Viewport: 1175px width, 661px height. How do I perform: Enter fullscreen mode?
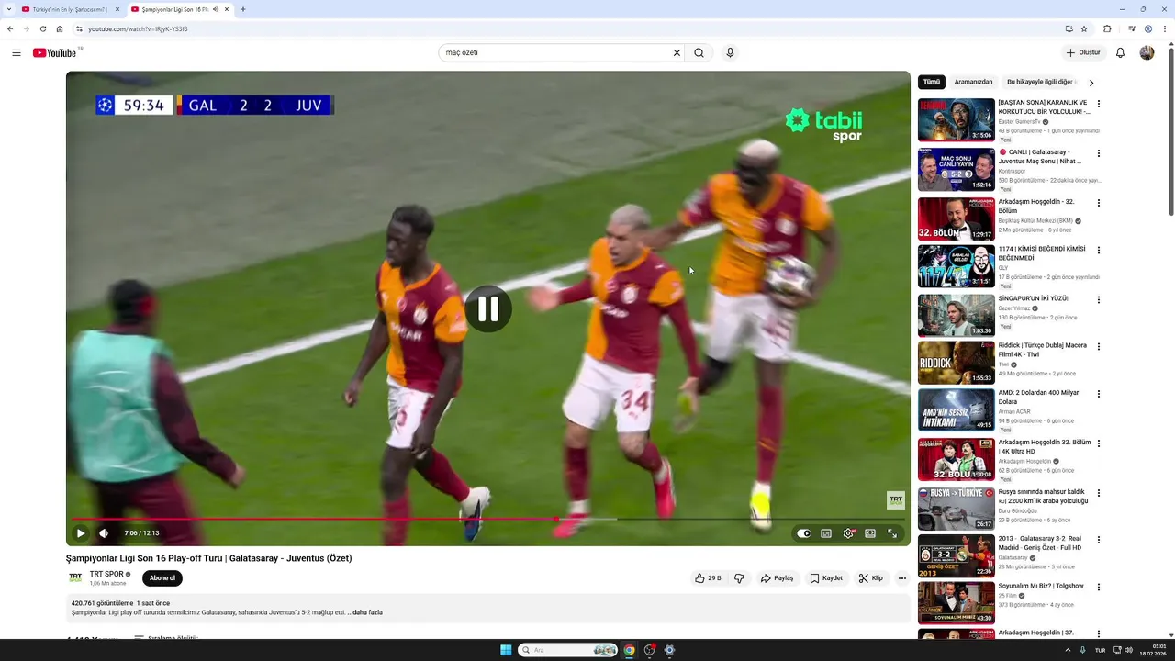(x=892, y=532)
